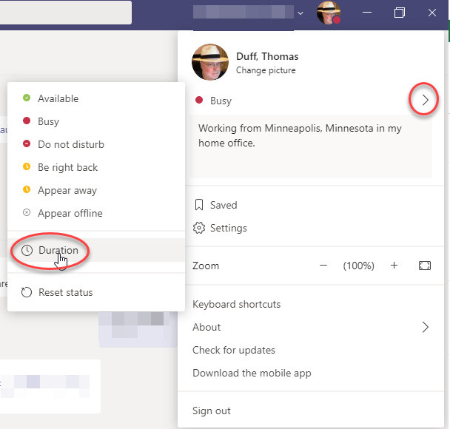
Task: Click Sign out
Action: click(x=212, y=411)
